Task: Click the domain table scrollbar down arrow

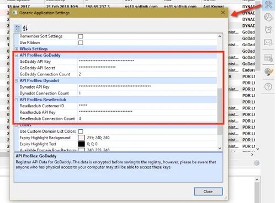Action: tap(258, 149)
